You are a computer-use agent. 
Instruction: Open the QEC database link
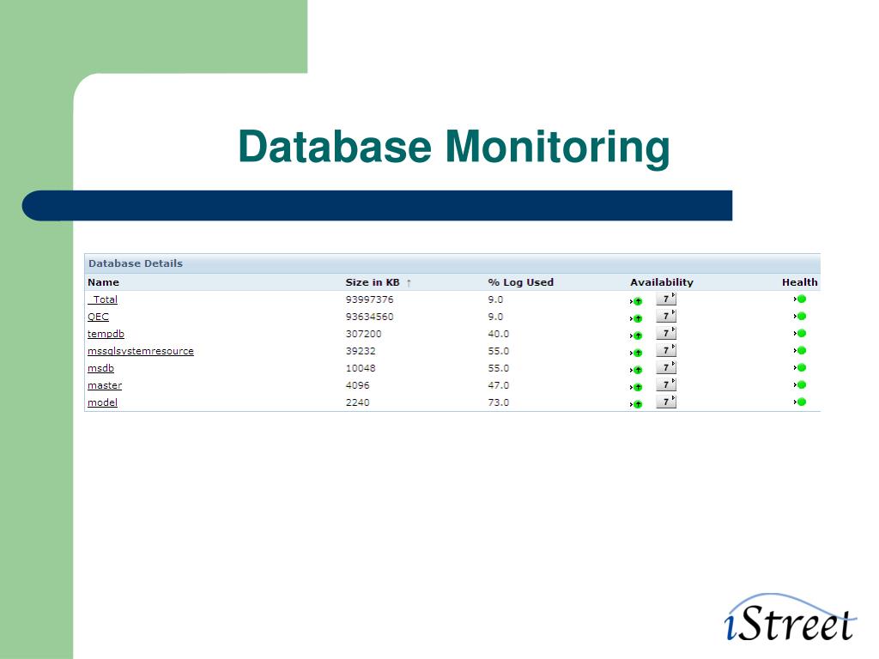pos(98,317)
